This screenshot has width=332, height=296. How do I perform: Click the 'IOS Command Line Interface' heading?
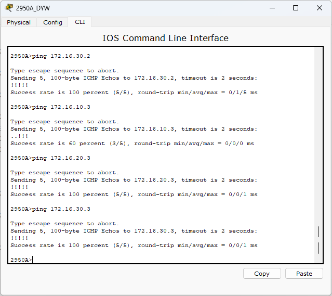(x=165, y=38)
